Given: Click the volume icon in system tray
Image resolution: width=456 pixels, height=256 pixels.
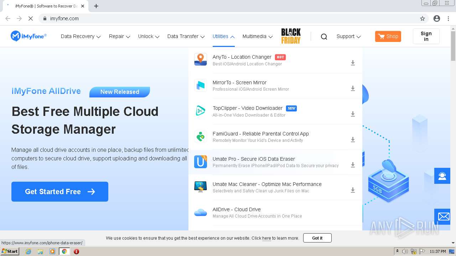Looking at the screenshot, I should [405, 251].
